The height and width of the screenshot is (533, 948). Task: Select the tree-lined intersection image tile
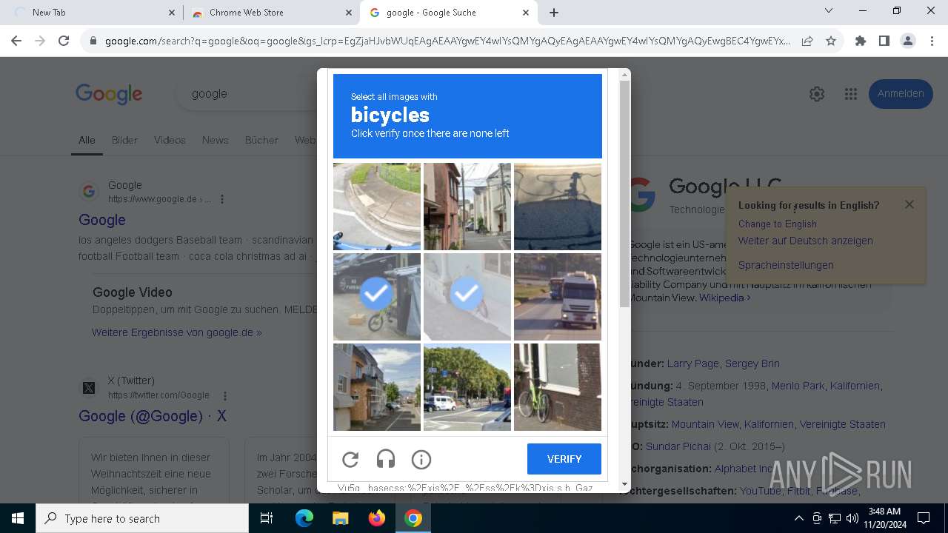point(467,387)
